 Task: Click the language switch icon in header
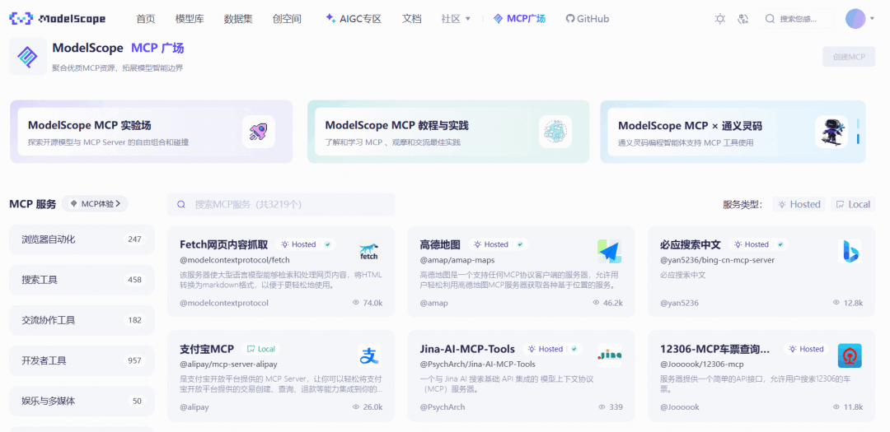[x=743, y=19]
